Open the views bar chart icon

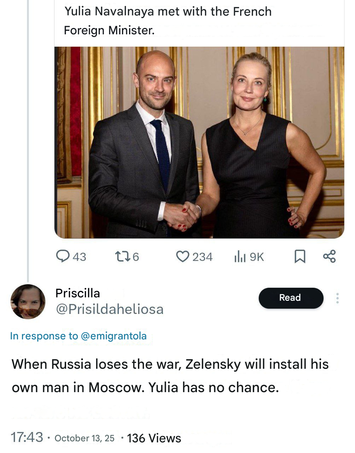(x=239, y=256)
